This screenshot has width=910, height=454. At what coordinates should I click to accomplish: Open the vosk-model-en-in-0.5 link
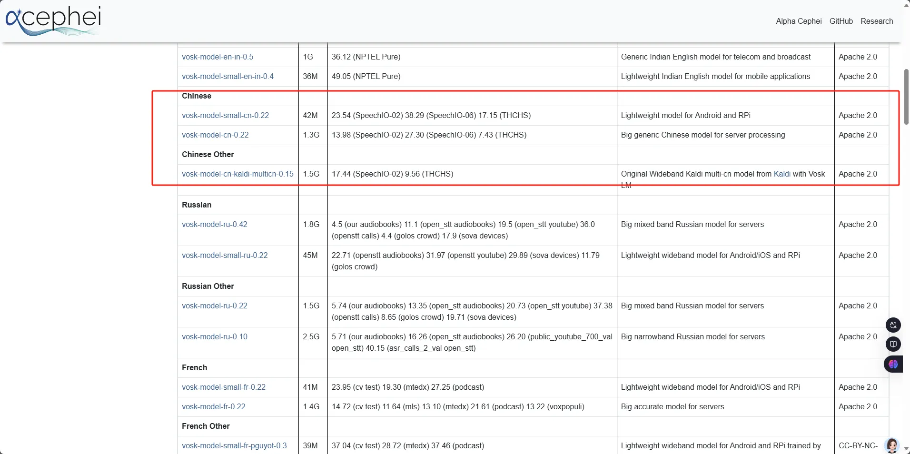pyautogui.click(x=218, y=57)
